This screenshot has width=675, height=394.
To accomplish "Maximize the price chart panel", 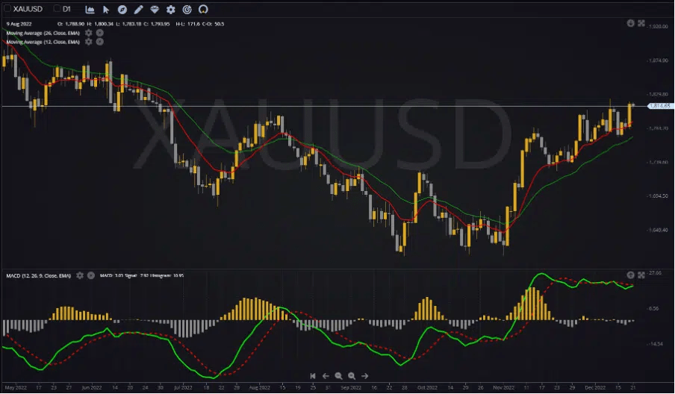I will pyautogui.click(x=641, y=23).
